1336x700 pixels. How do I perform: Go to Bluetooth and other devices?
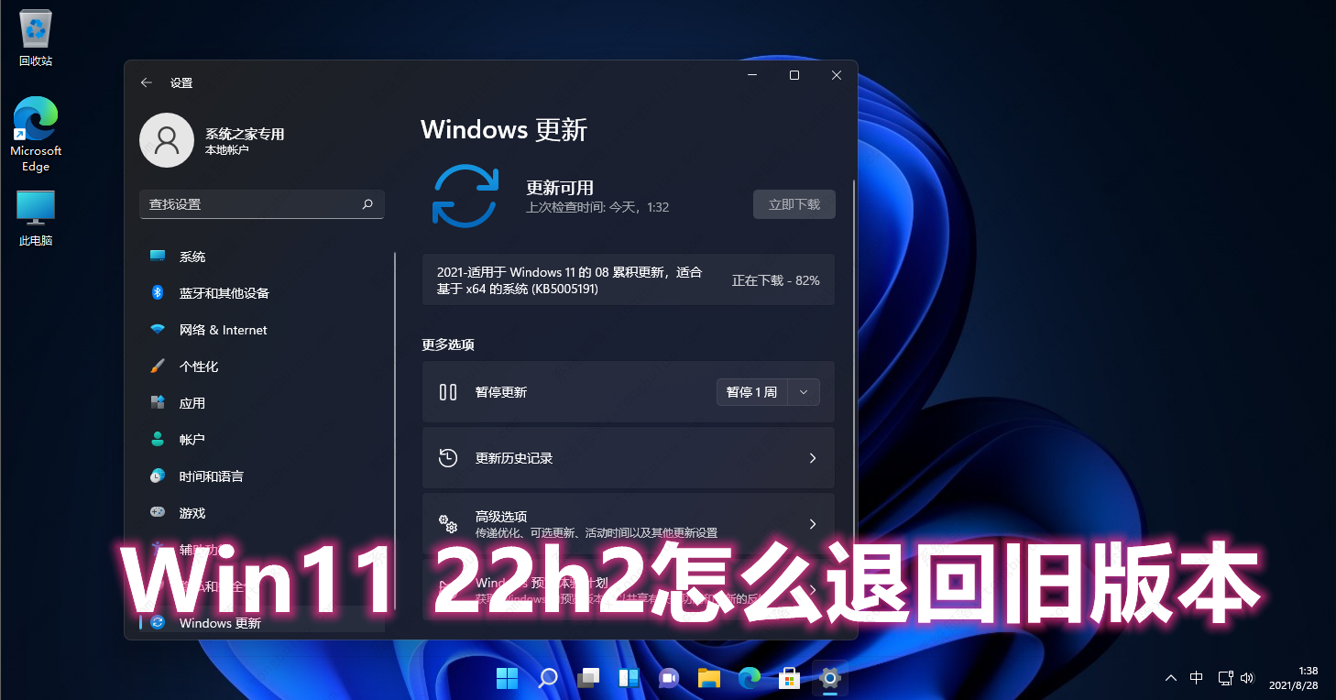point(224,293)
